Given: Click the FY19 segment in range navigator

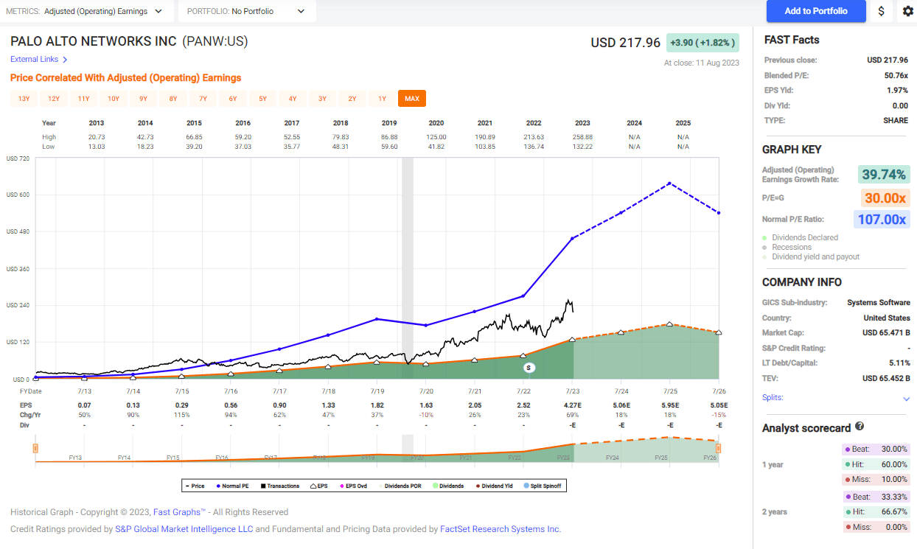Looking at the screenshot, I should click(x=368, y=458).
